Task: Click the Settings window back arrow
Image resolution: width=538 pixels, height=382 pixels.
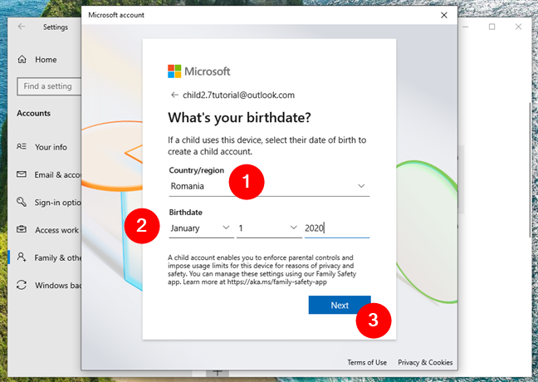Action: [22, 27]
